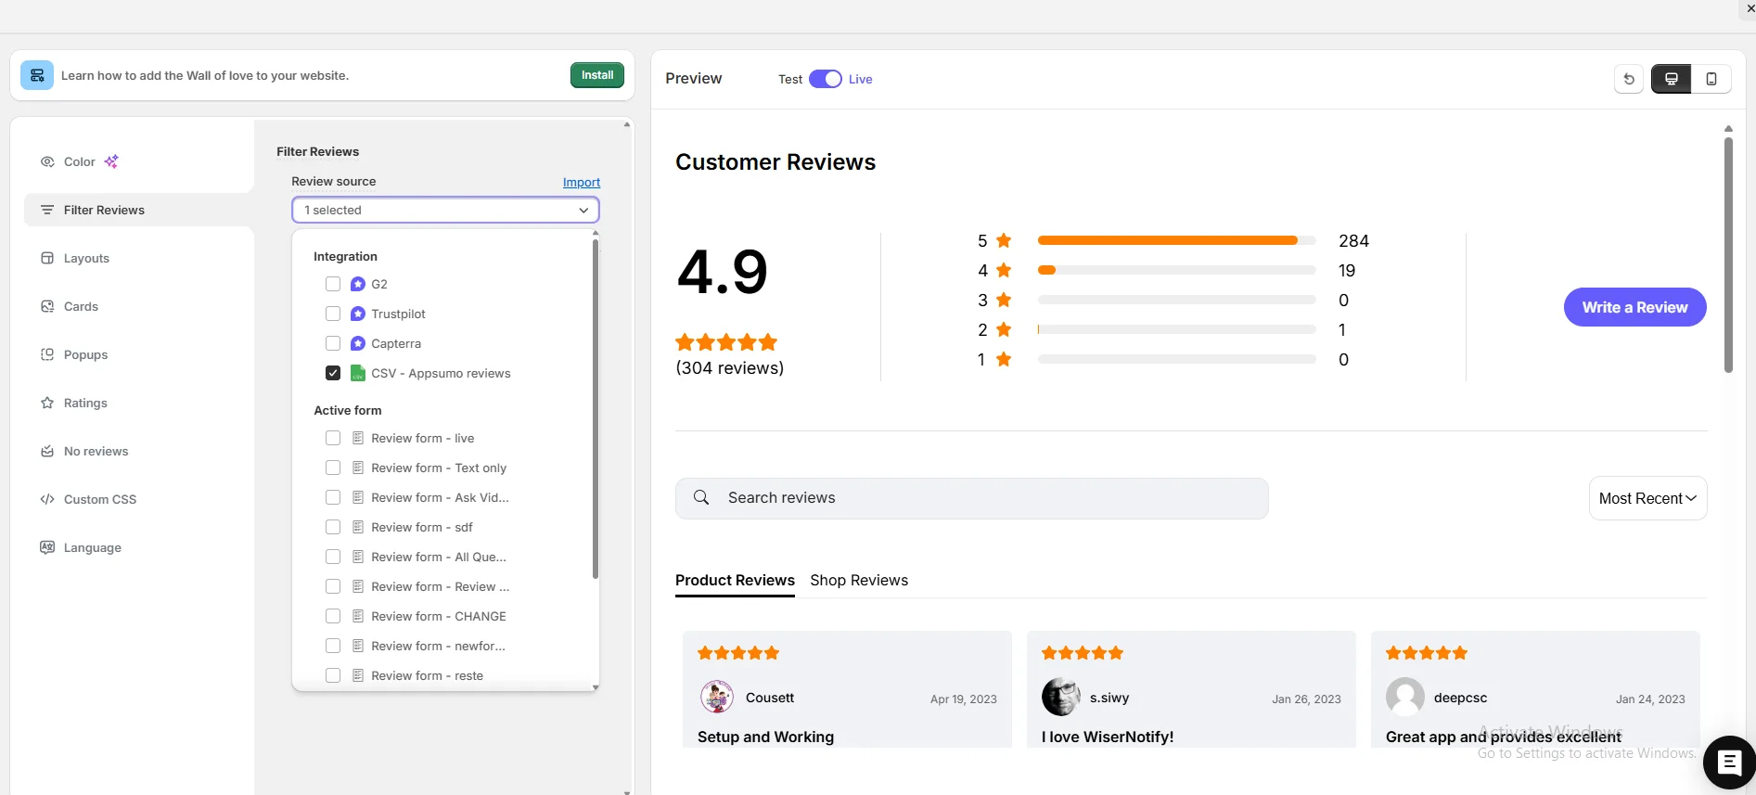The image size is (1756, 795).
Task: Click the Ratings star sidebar icon
Action: pos(47,403)
